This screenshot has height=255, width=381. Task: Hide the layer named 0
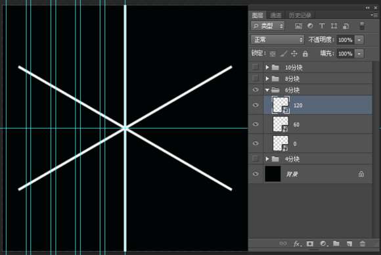256,143
